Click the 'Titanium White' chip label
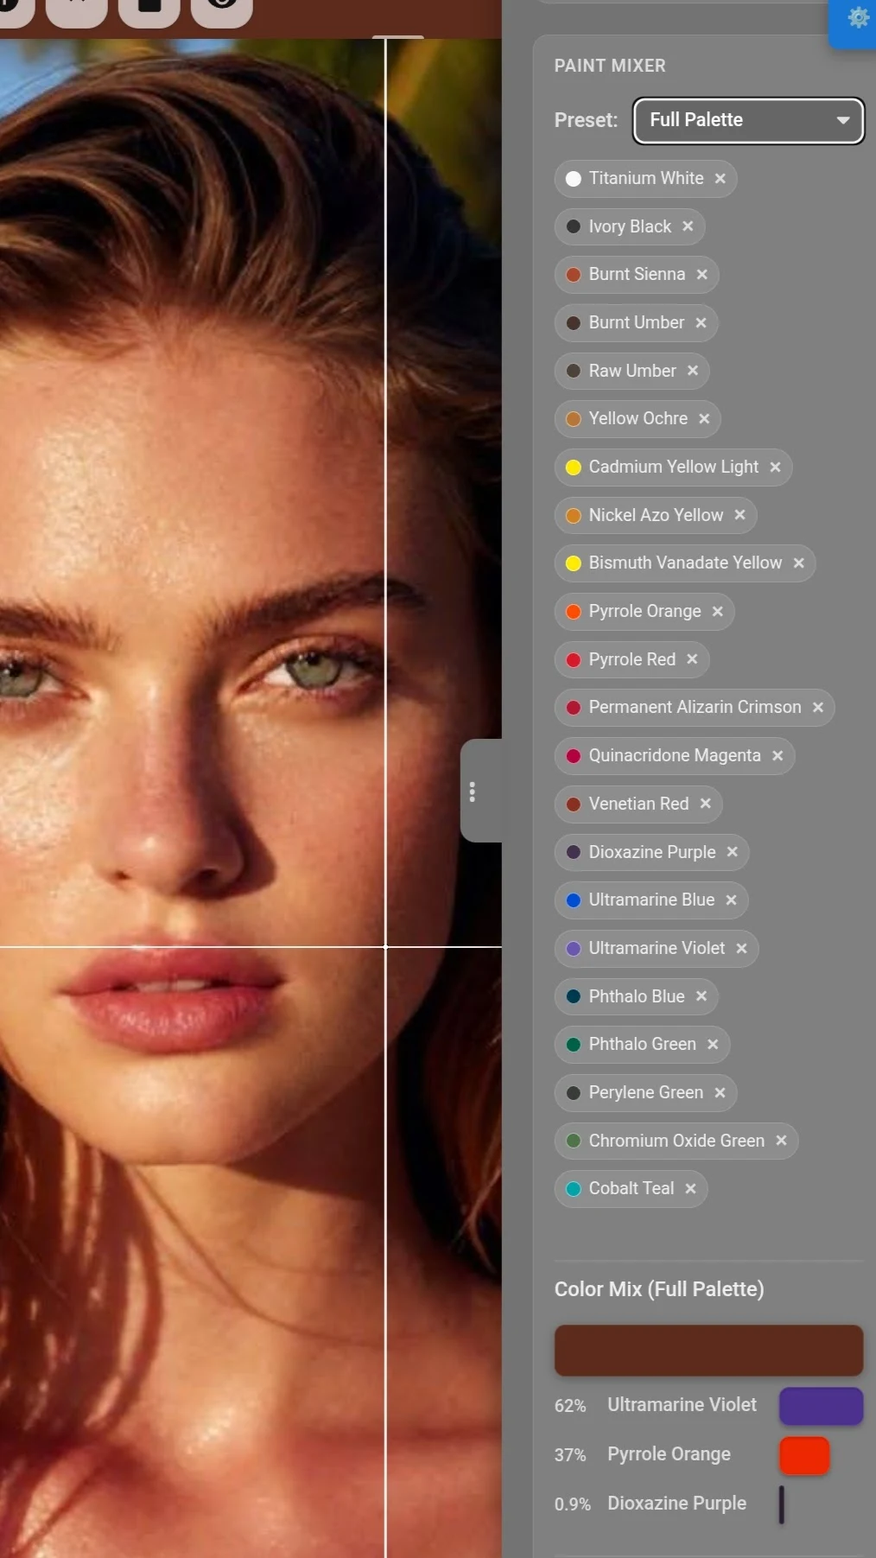 point(646,178)
